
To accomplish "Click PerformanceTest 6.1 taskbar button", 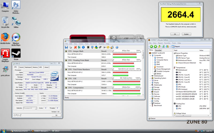I will tap(20, 131).
